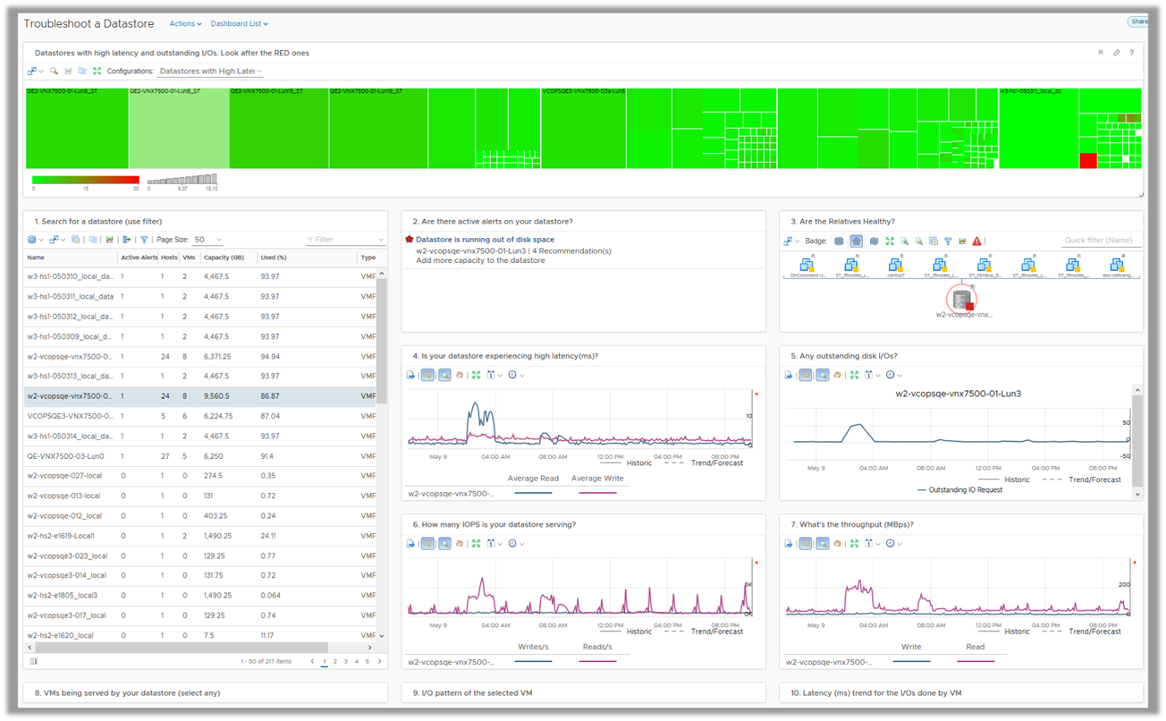Click fit-to-view green arrows icon in throughput chart

(854, 544)
